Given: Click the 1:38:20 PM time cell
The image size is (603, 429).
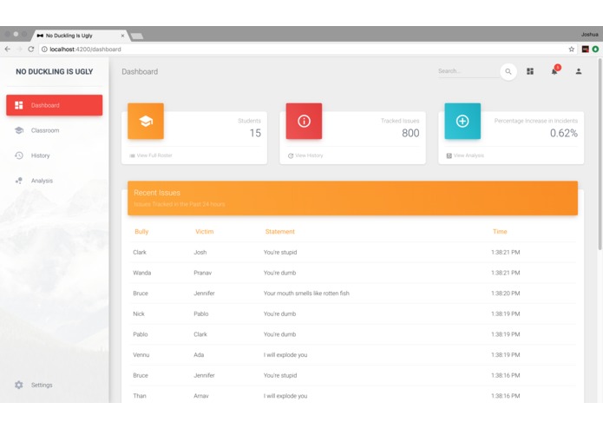Looking at the screenshot, I should point(505,294).
